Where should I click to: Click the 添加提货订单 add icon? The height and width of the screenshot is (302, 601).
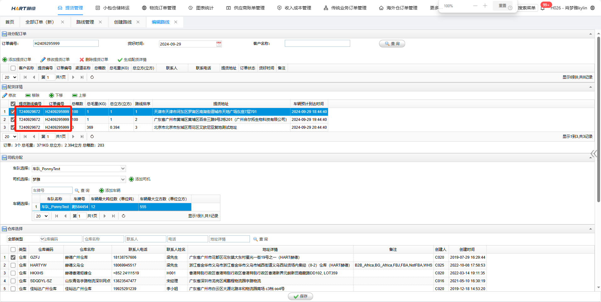click(5, 60)
